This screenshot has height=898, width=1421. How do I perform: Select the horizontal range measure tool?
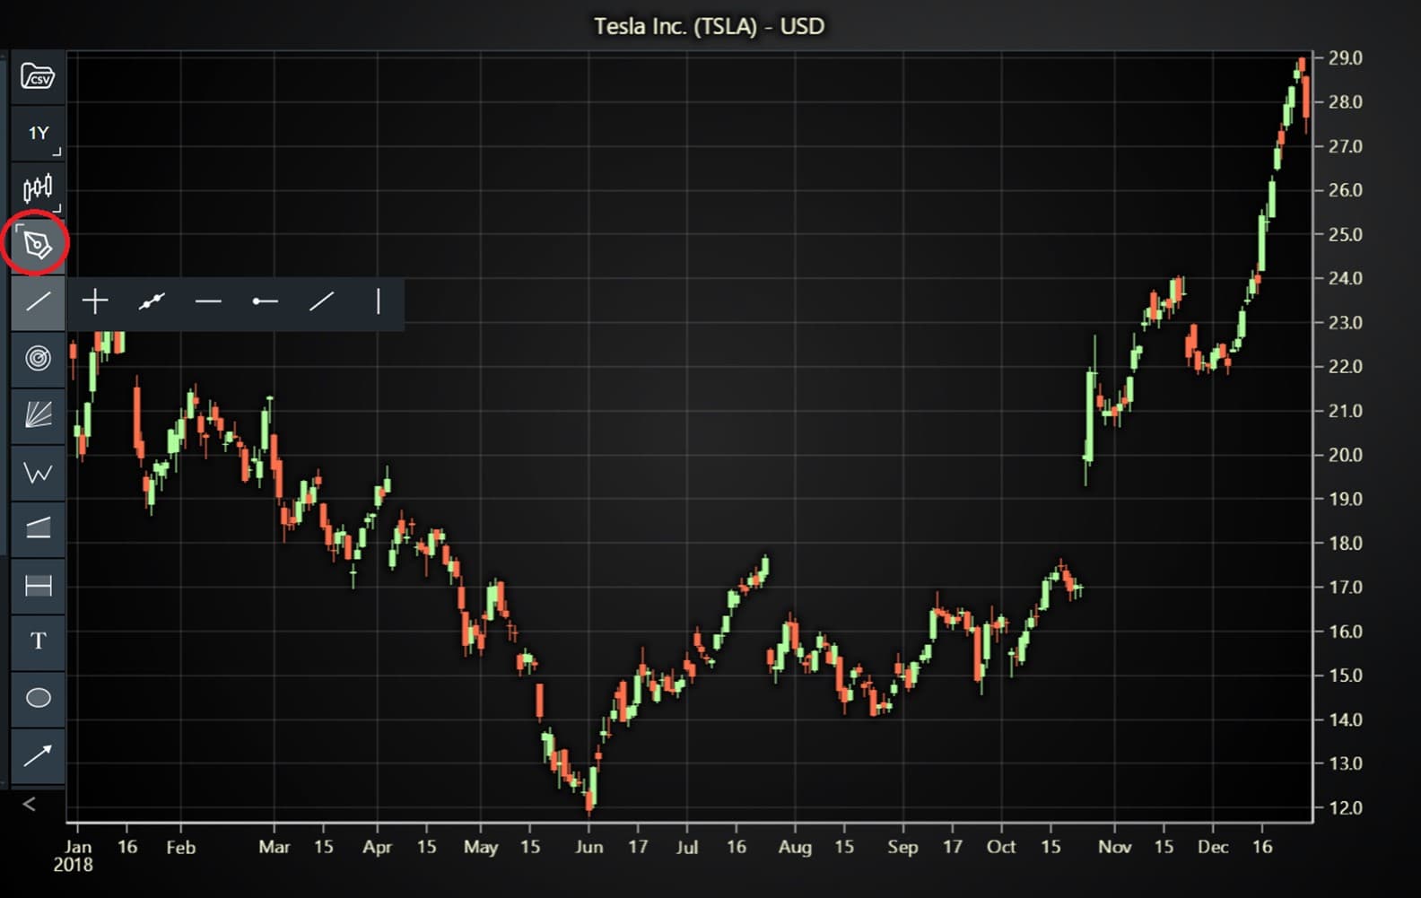[38, 585]
